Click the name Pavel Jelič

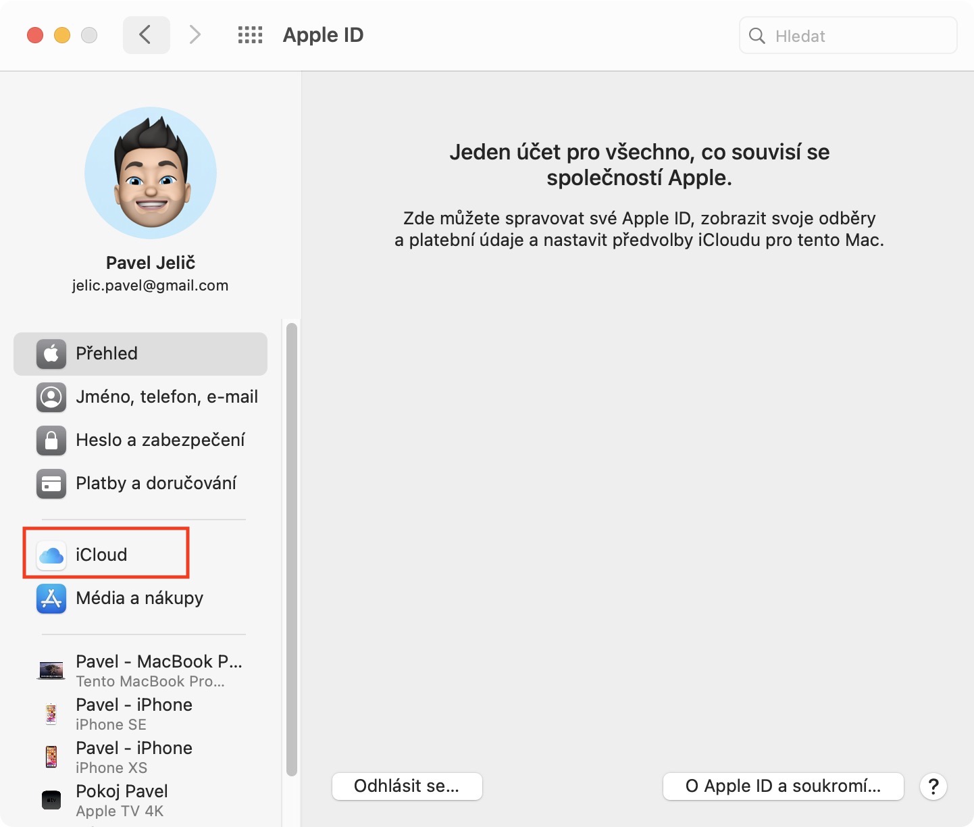(x=151, y=263)
